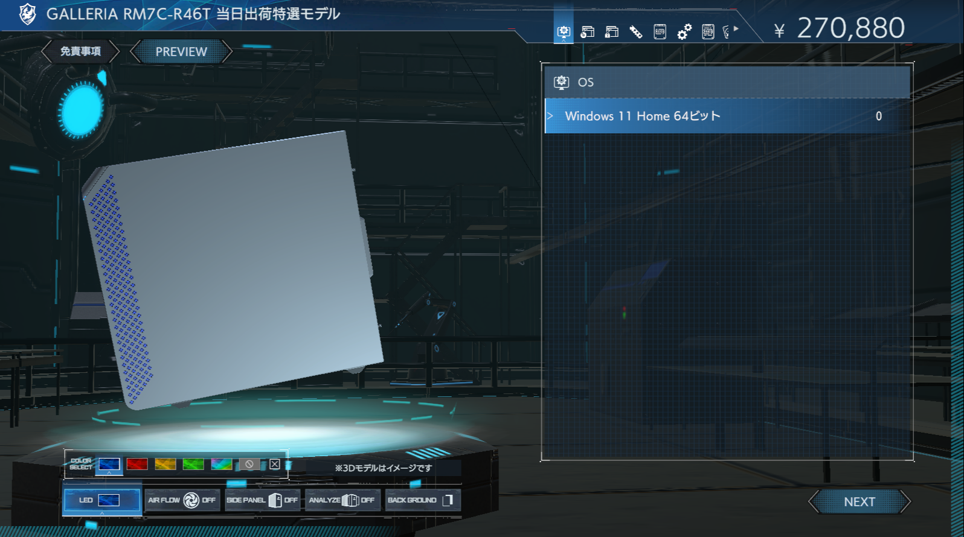Open the partially hidden hard-disk category icon

[x=726, y=31]
